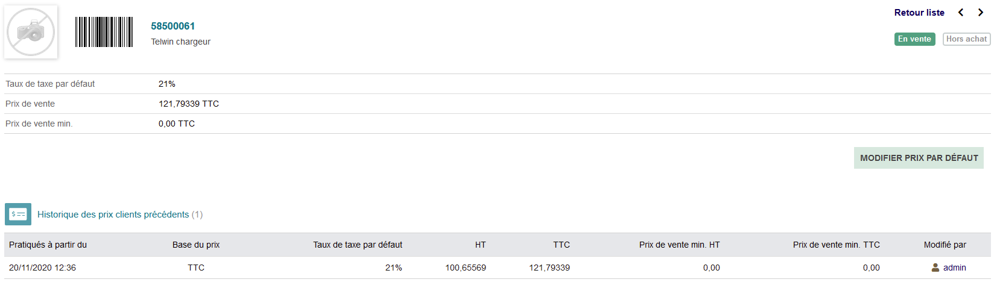This screenshot has height=282, width=997.
Task: Click MODIFIER PRIX PAR DÉFAUT button
Action: point(919,158)
